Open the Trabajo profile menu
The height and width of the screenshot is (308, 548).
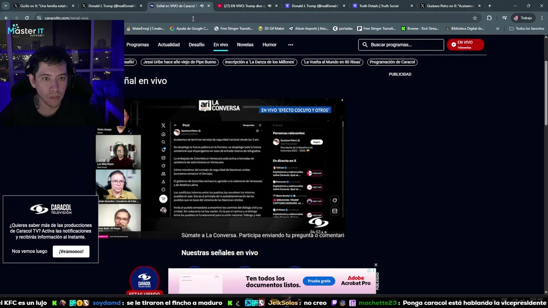tap(523, 18)
